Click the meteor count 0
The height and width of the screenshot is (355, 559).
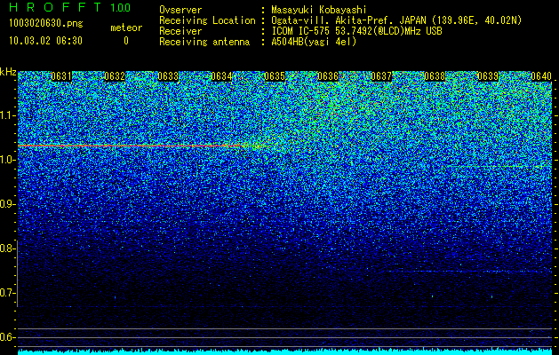tap(126, 41)
